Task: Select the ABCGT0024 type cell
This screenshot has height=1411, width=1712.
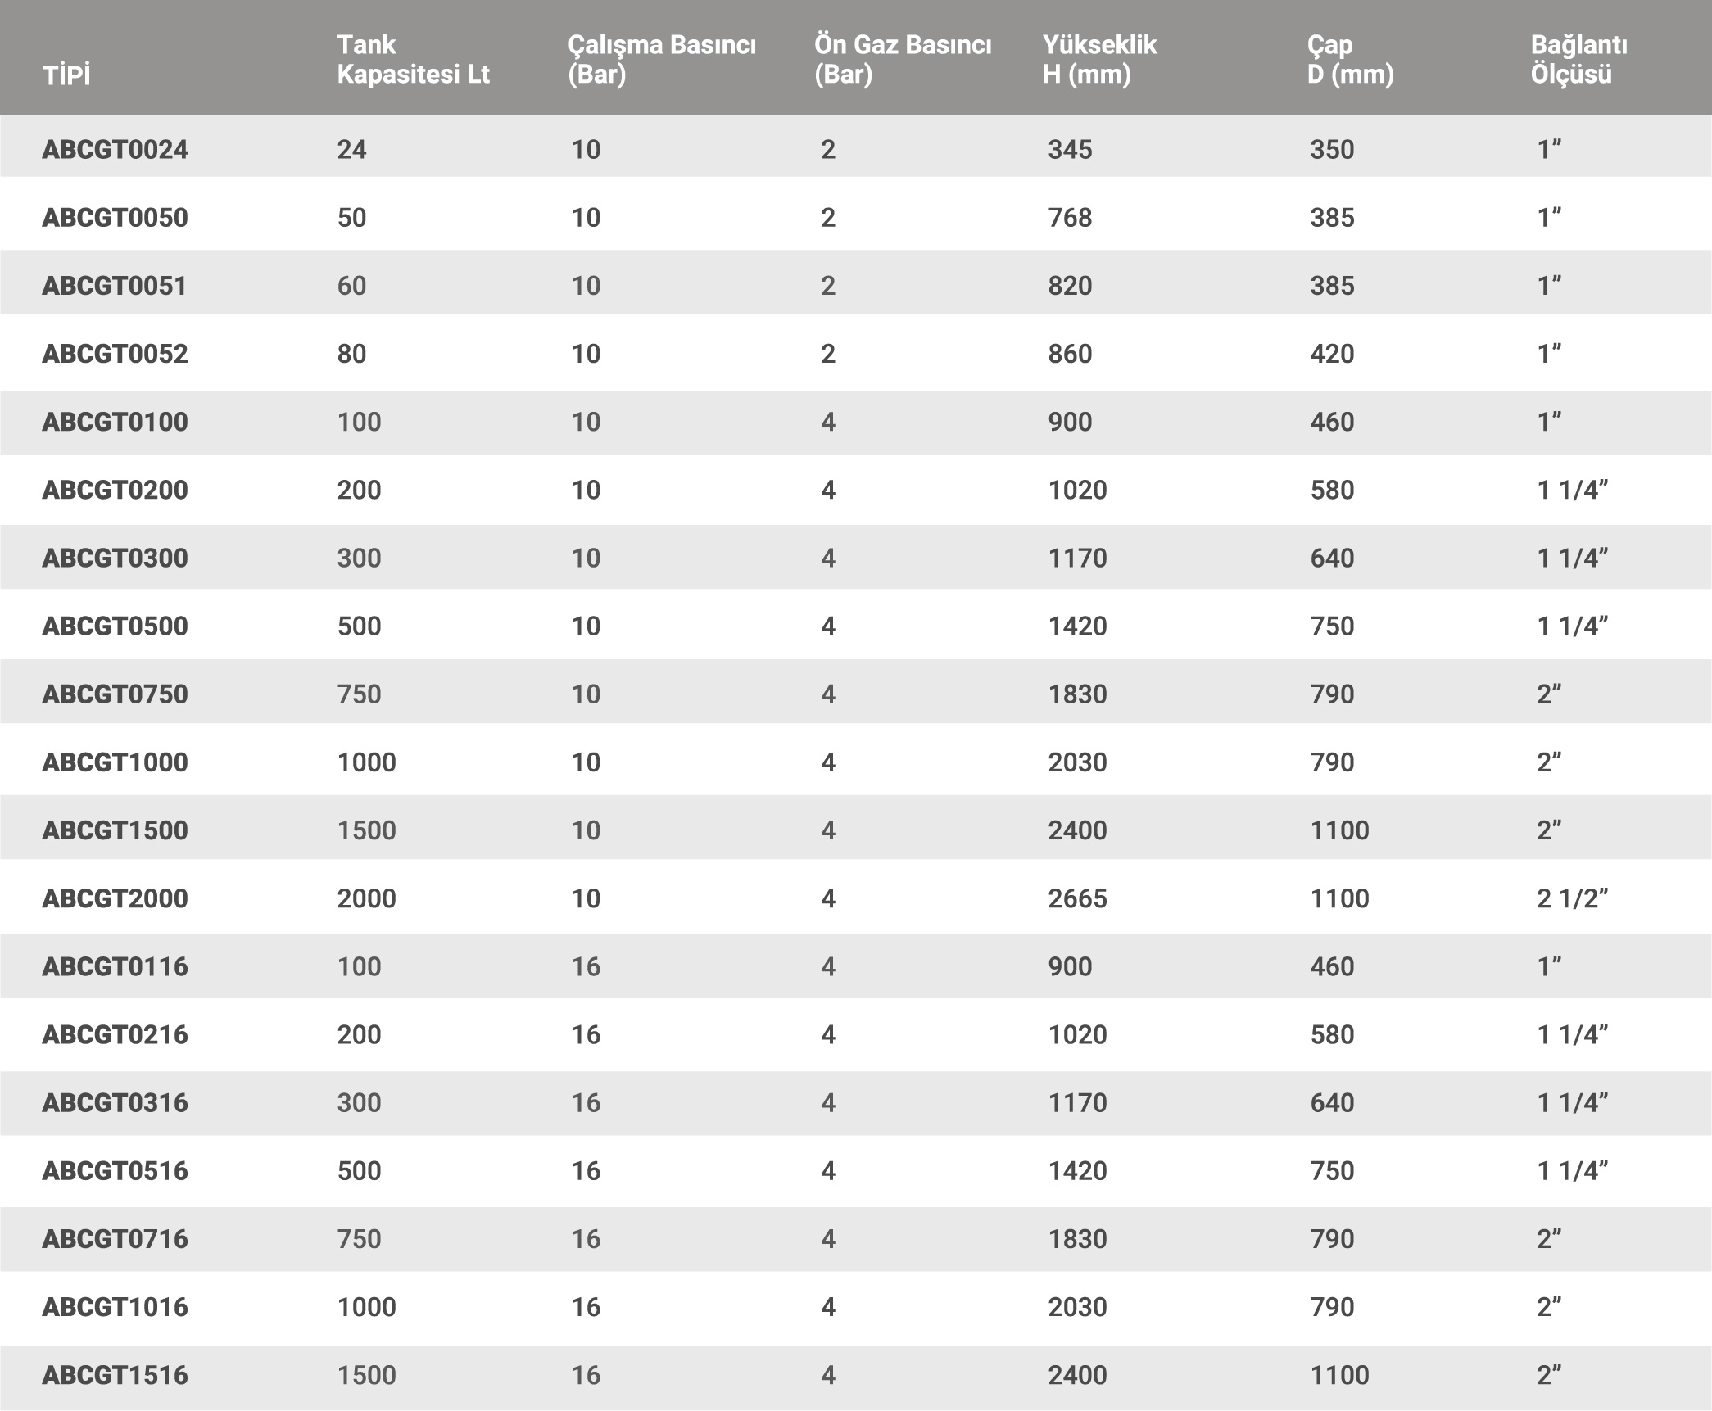Action: [x=115, y=149]
